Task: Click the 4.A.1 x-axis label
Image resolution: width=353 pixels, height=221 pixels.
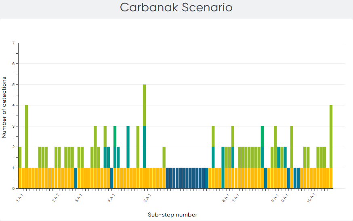Action: coord(111,198)
